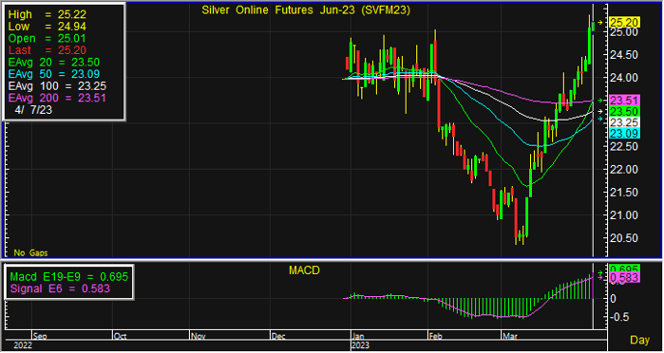
Task: Click the Jan label on time axis
Action: tap(358, 337)
